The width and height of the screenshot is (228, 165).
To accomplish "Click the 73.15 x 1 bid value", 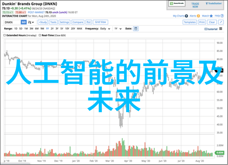I will (8, 12).
